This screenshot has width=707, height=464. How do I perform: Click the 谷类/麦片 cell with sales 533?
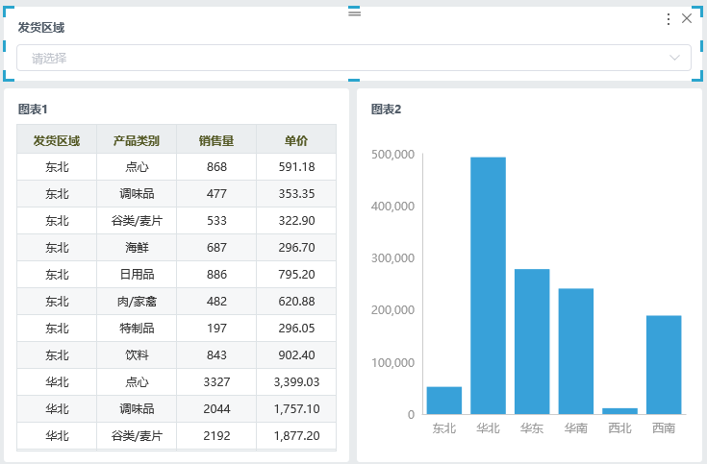(x=137, y=221)
